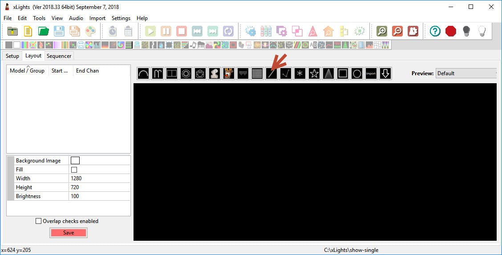The width and height of the screenshot is (502, 255).
Task: Add an Icicles model
Action: pyautogui.click(x=243, y=73)
